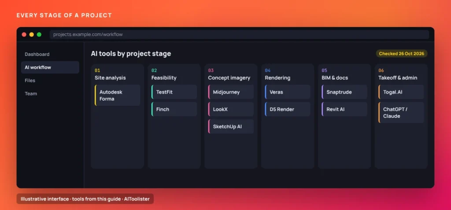Click the Site analysis column heading
451x210 pixels.
pyautogui.click(x=110, y=78)
